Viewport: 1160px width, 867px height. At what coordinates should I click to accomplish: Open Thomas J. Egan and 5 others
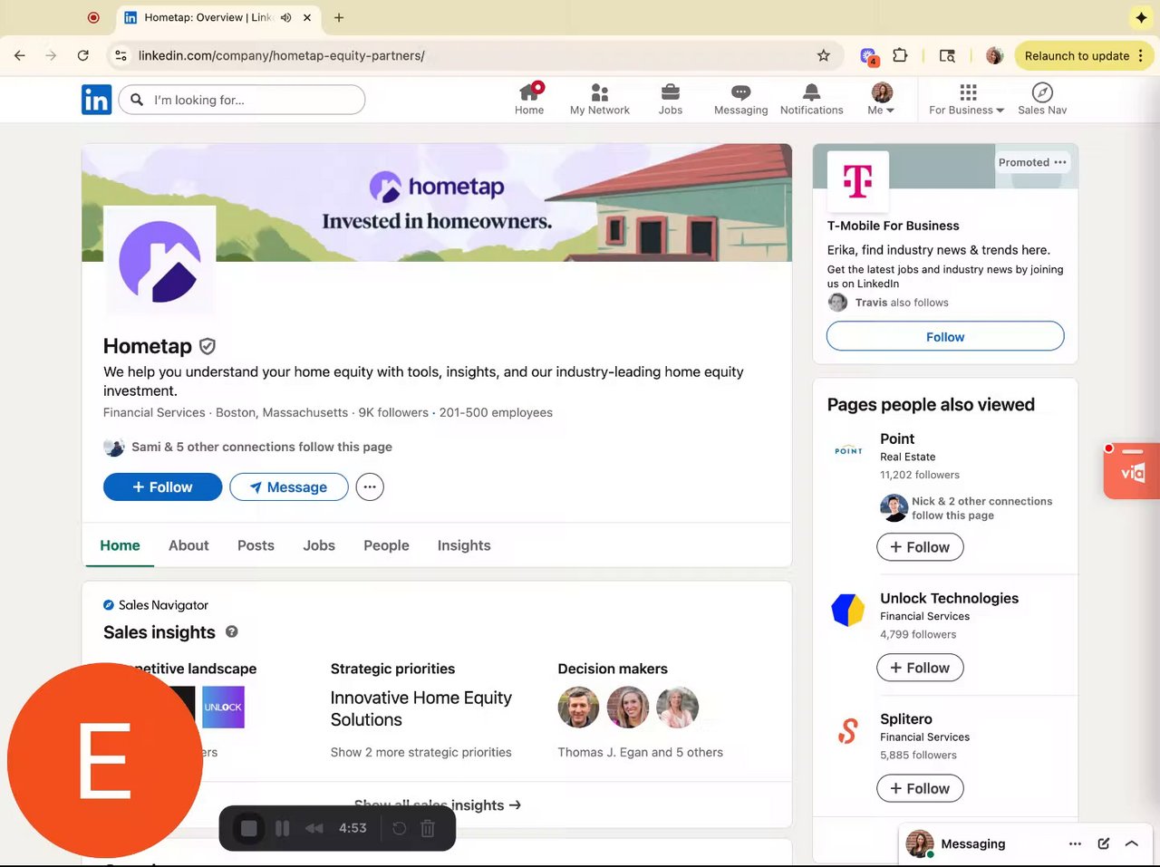641,752
